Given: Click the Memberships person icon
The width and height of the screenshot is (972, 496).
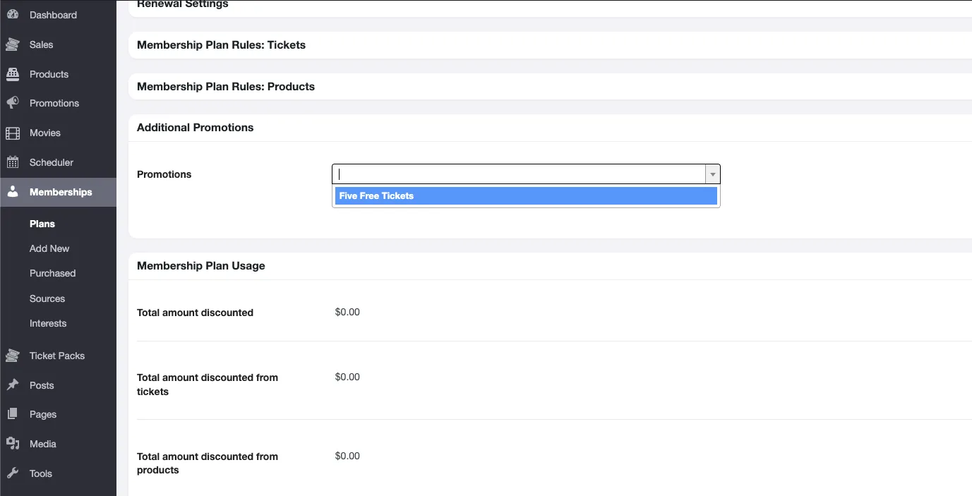Looking at the screenshot, I should click(13, 192).
